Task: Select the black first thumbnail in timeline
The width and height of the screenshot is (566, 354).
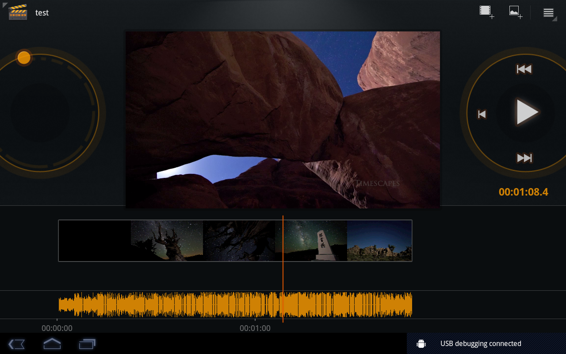Action: tap(95, 241)
